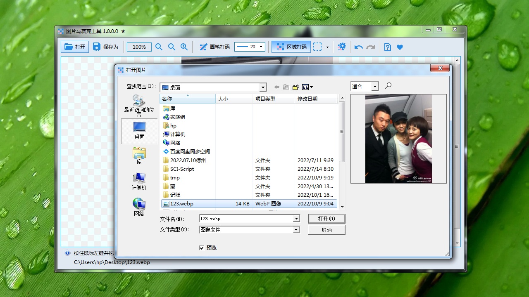
Task: Open the brush size 20 dropdown
Action: (261, 47)
